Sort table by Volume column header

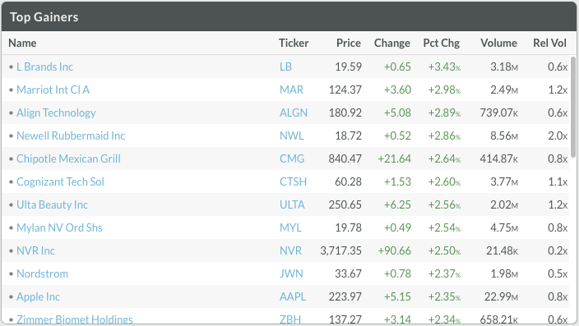tap(498, 44)
